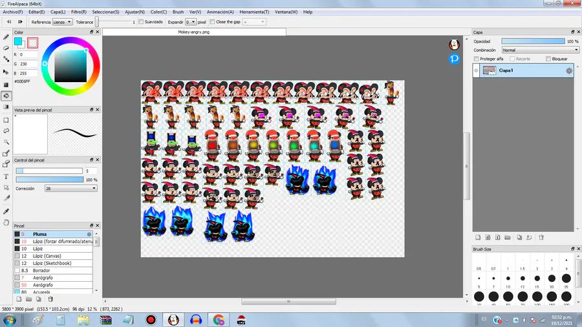Switch to the Mokey-angry.png document tab

click(194, 32)
